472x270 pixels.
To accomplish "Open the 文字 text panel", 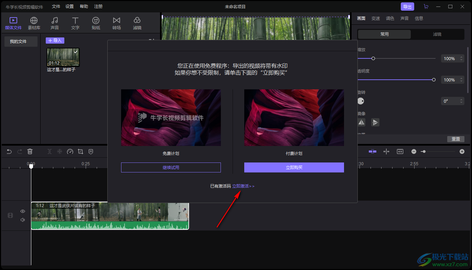I will (x=75, y=23).
